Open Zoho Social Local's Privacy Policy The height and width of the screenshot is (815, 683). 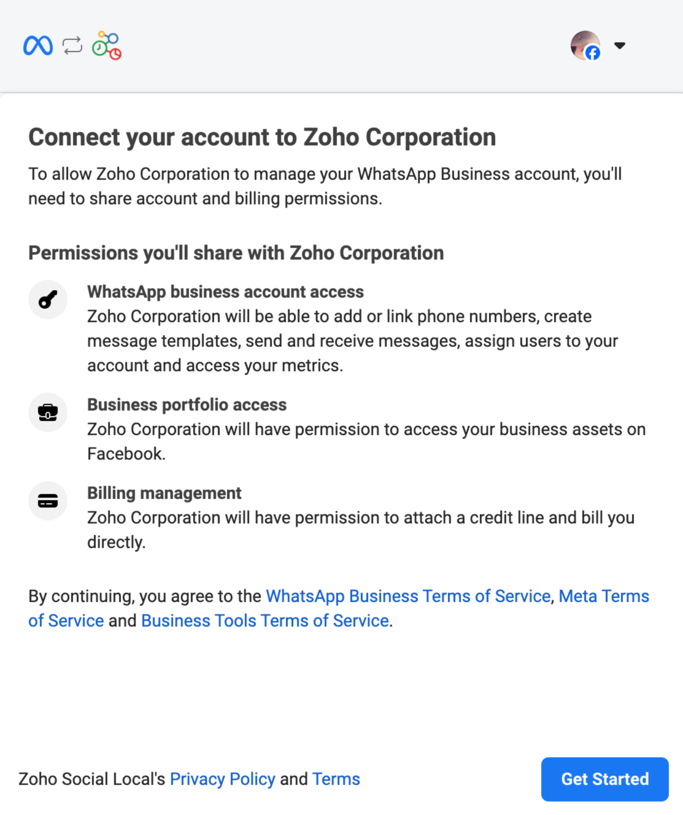pyautogui.click(x=222, y=779)
